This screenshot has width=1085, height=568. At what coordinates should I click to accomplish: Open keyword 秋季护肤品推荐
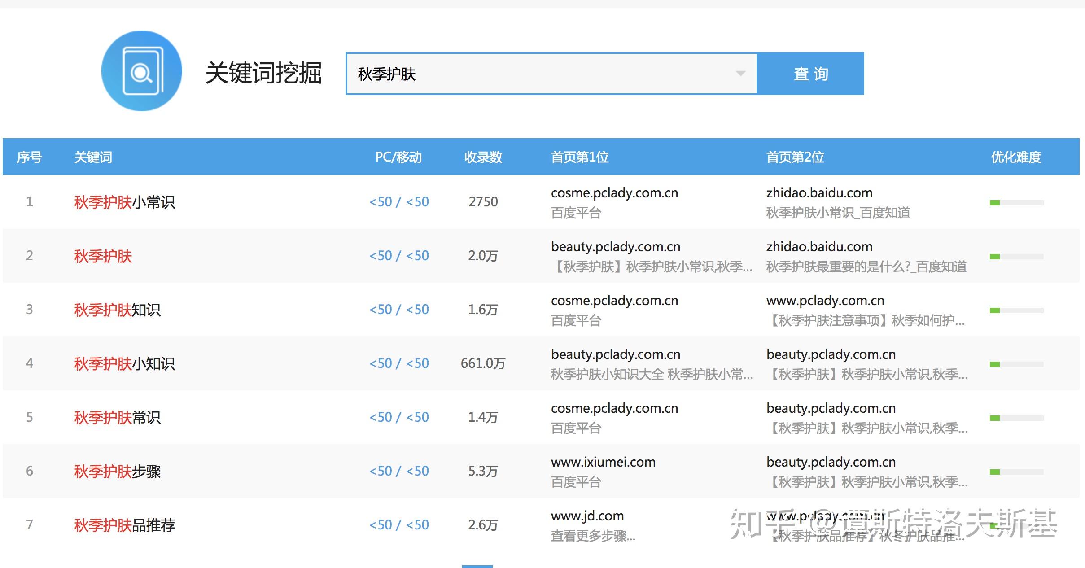(x=124, y=525)
